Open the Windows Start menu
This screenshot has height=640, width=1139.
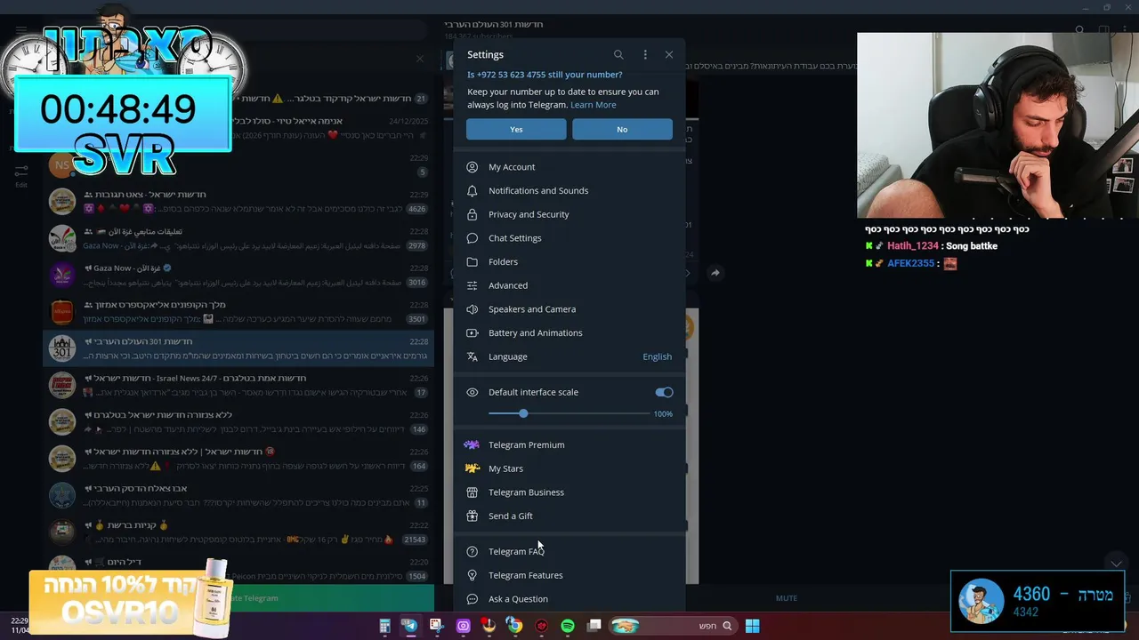[752, 626]
